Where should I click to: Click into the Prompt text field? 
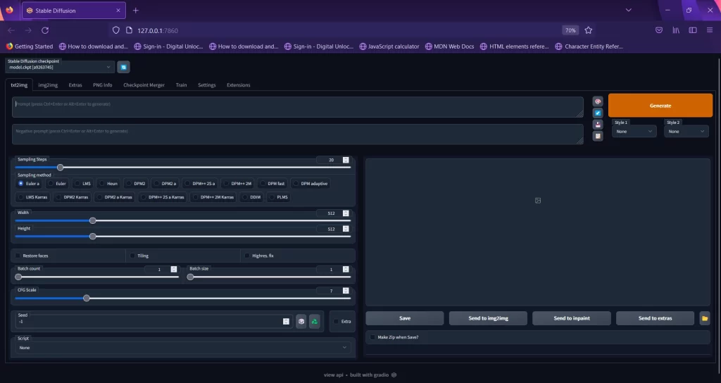(x=298, y=107)
